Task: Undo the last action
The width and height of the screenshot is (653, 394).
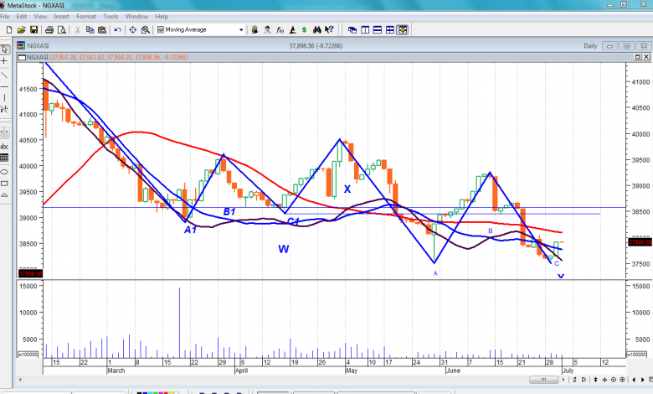Action: coord(117,29)
